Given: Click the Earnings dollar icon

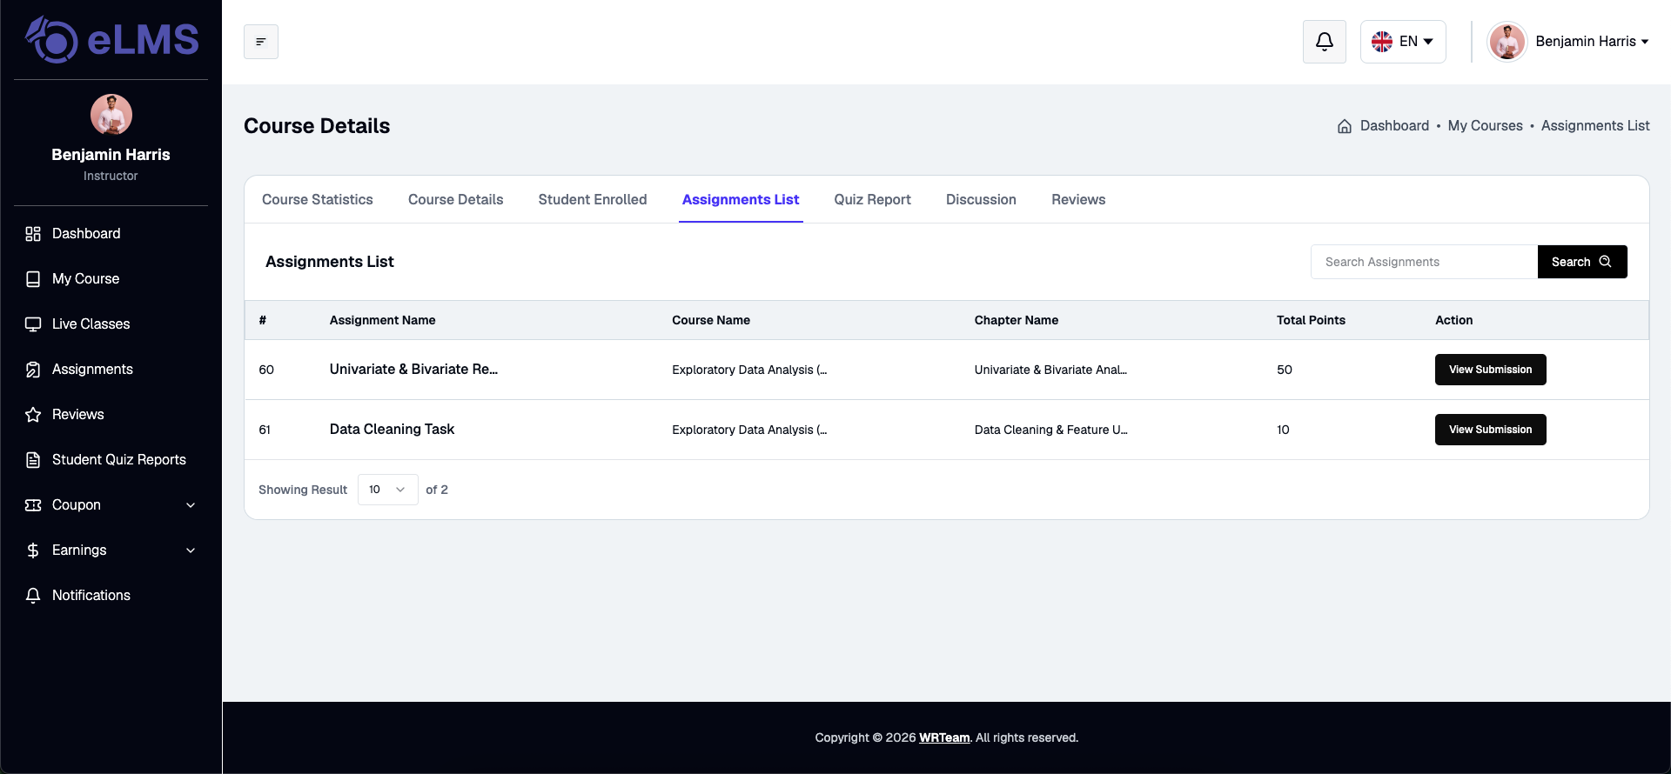Looking at the screenshot, I should [x=33, y=550].
